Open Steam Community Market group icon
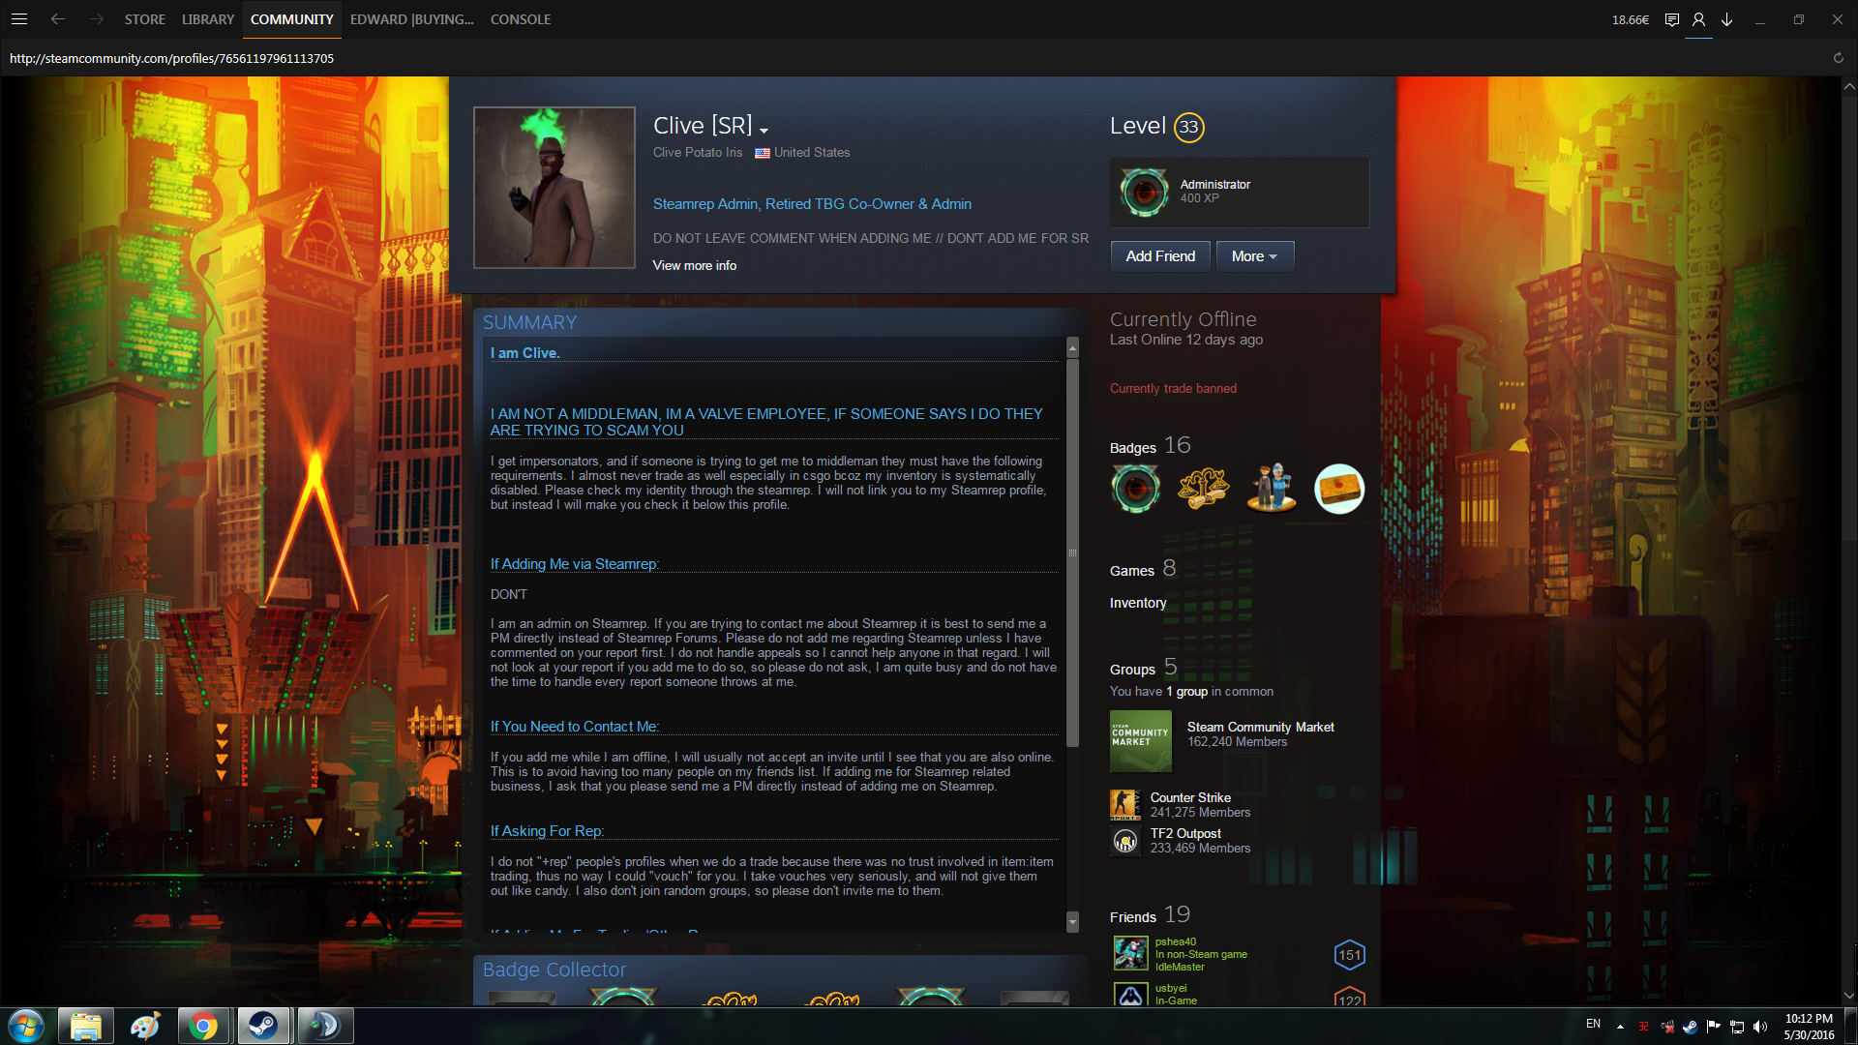 [1140, 741]
